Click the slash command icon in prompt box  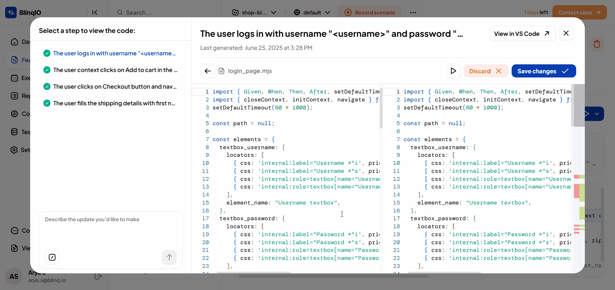point(52,257)
